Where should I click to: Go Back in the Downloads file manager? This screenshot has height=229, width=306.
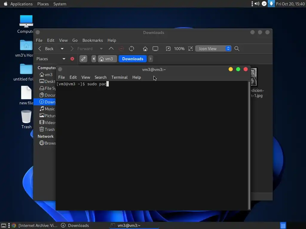[x=46, y=49]
